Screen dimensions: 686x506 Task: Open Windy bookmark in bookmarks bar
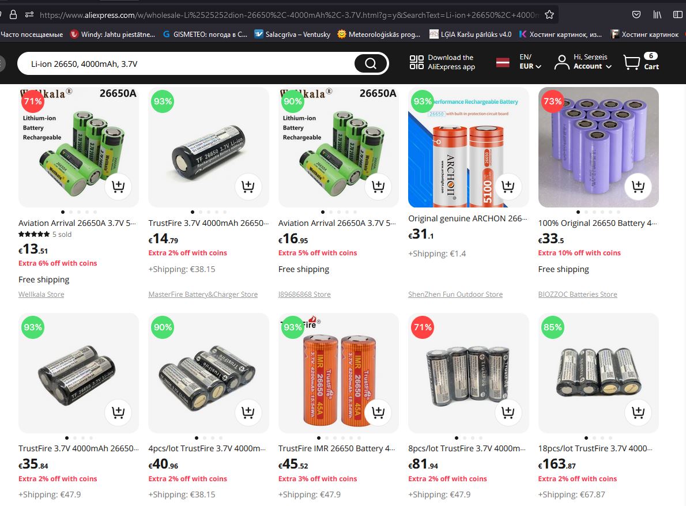click(x=113, y=34)
